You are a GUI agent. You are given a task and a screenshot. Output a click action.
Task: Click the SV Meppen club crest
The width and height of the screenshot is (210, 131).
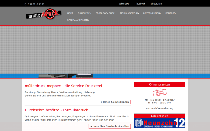click(139, 123)
